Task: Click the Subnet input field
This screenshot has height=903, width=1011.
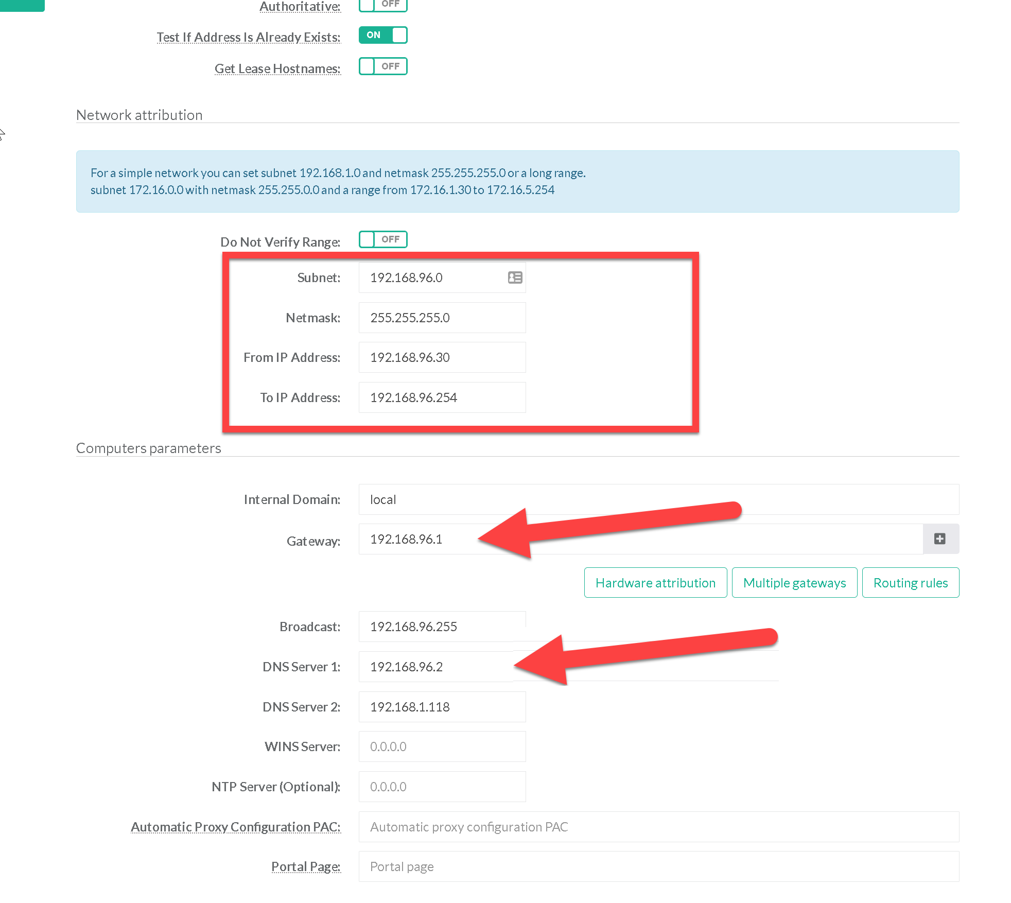Action: 432,278
